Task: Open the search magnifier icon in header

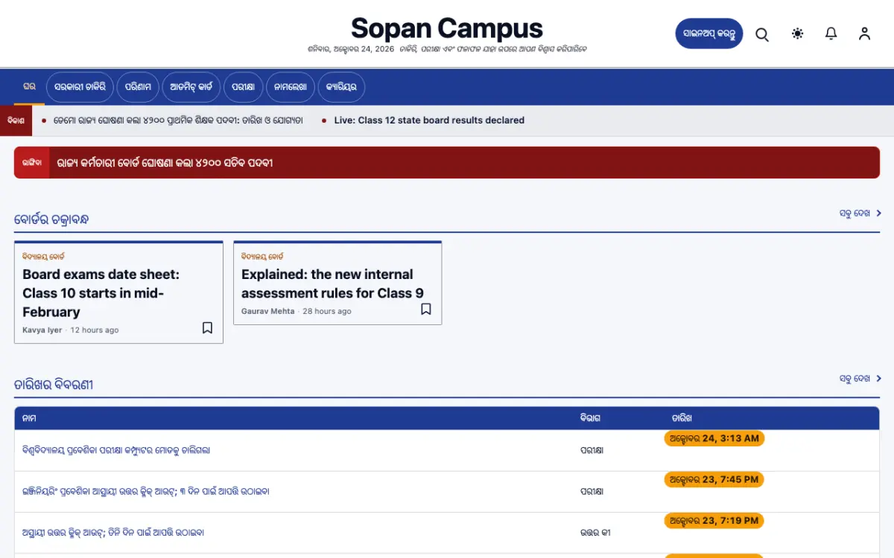Action: coord(762,34)
